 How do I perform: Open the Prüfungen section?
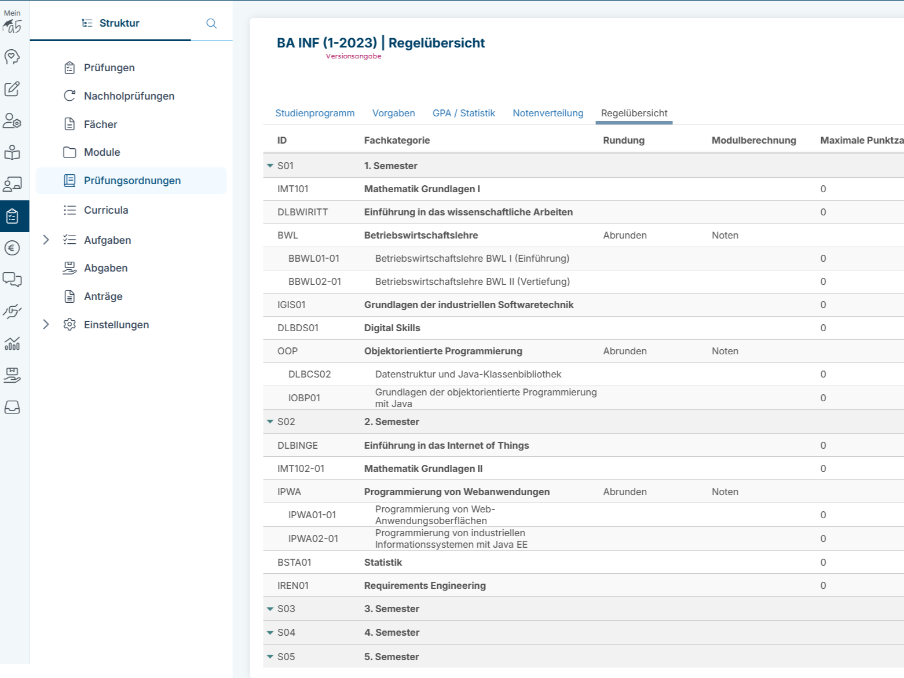click(109, 68)
